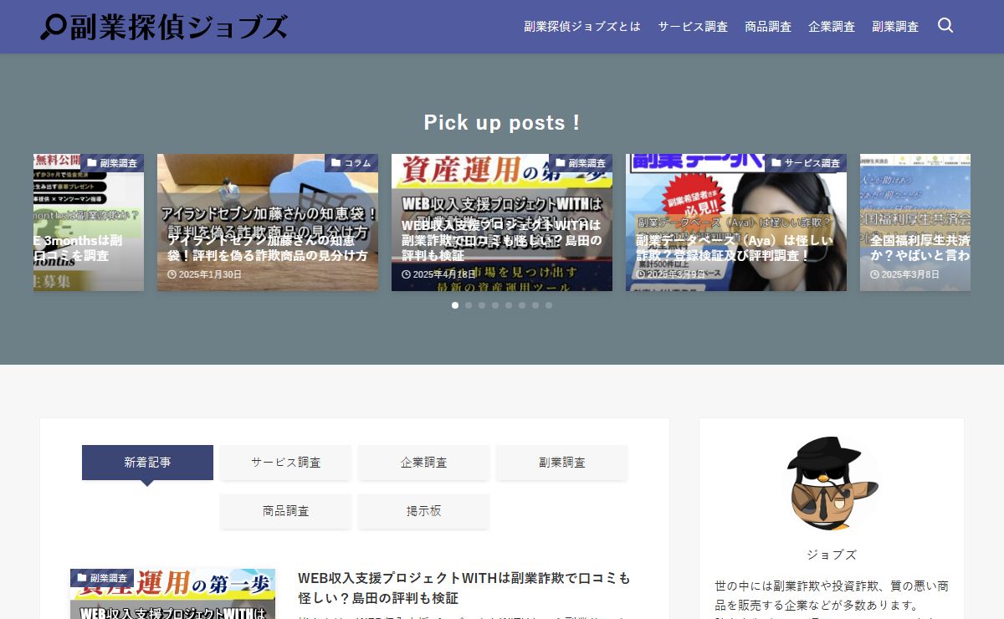Viewport: 1004px width, 619px height.
Task: Open the 商品調査 header menu item
Action: (x=768, y=27)
